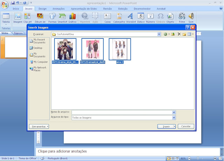The height and width of the screenshot is (161, 224).
Task: Expand the Nome do arquivo dropdown arrow
Action: click(174, 112)
